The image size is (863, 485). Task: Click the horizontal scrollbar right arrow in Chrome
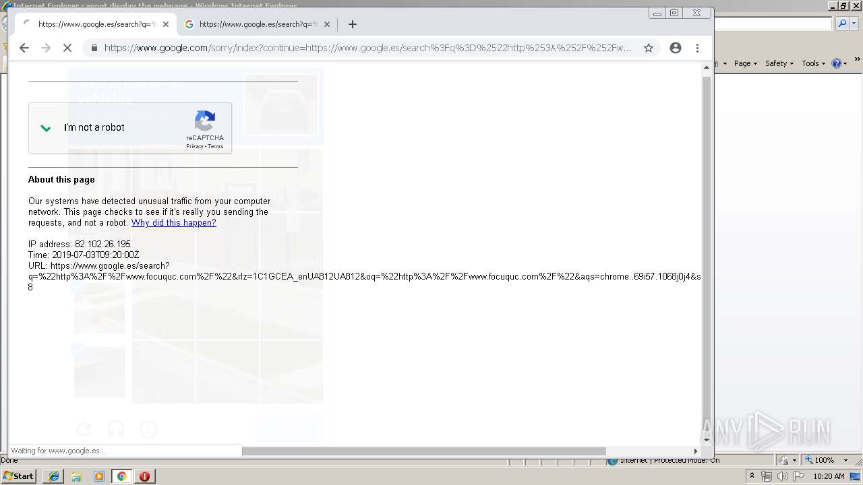[x=696, y=451]
